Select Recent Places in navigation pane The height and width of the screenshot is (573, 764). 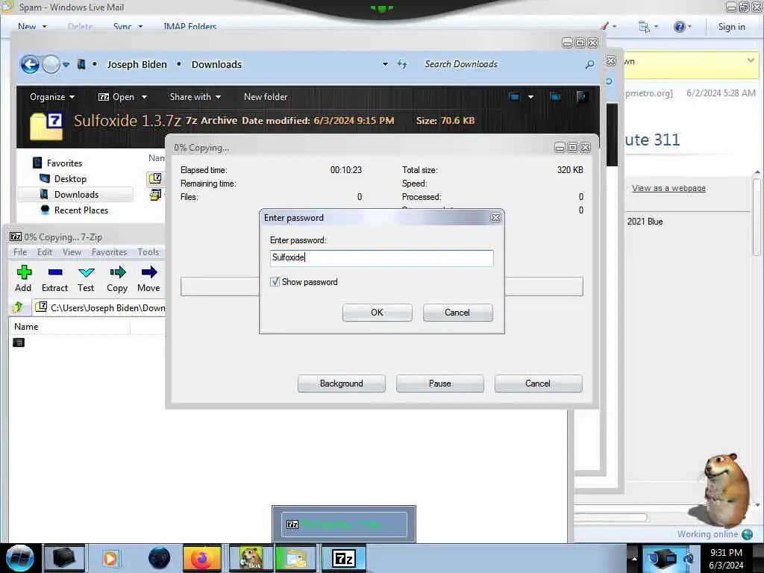pos(81,210)
